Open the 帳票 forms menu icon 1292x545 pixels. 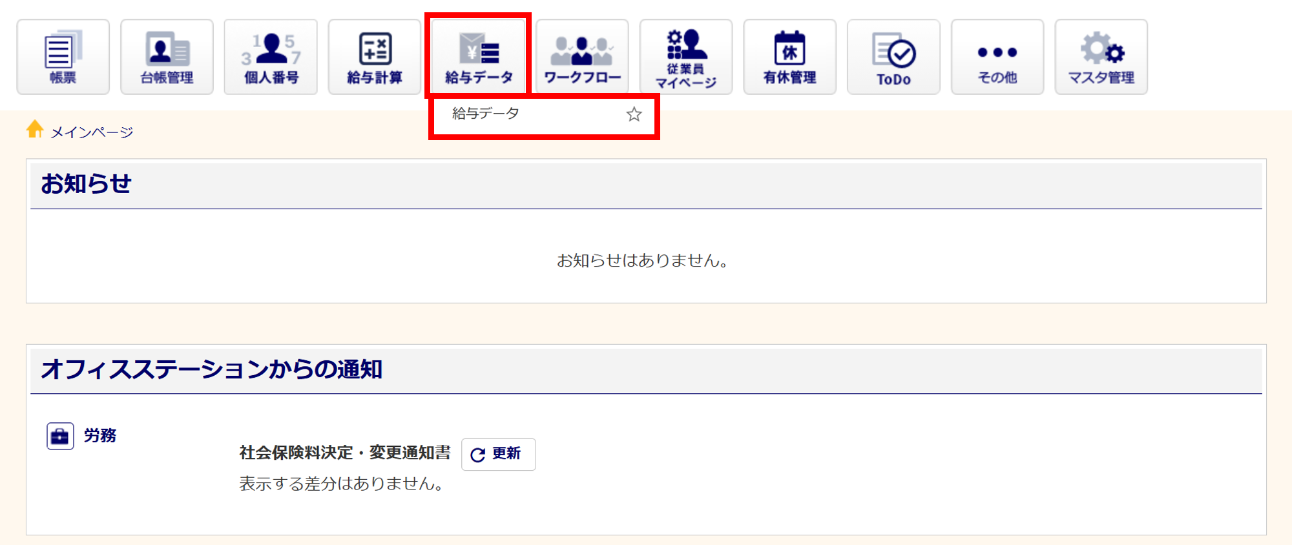click(x=63, y=57)
